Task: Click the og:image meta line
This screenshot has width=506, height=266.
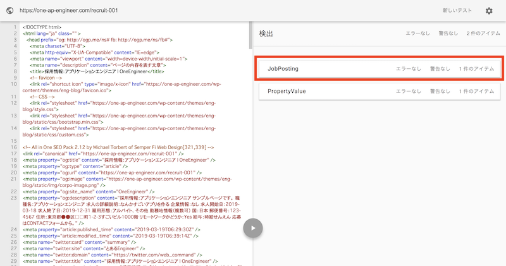Action: coord(127,182)
